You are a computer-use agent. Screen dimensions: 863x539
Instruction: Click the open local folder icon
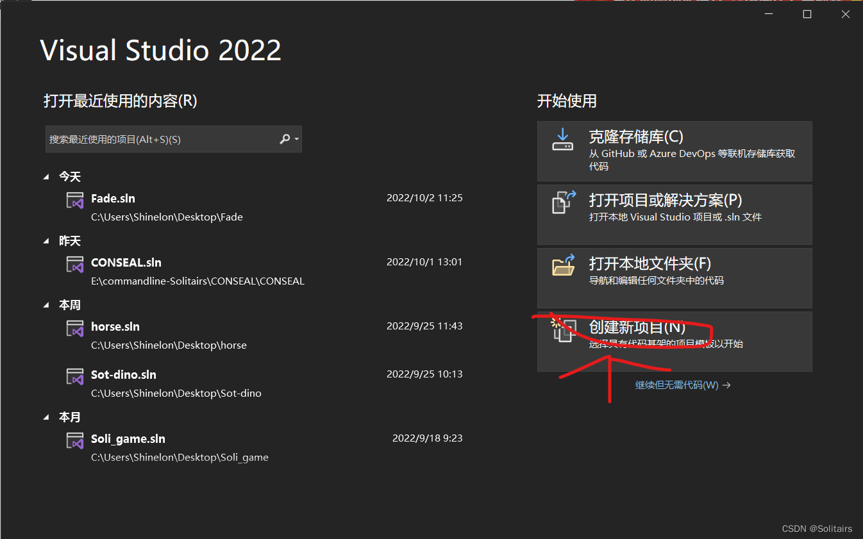coord(563,265)
